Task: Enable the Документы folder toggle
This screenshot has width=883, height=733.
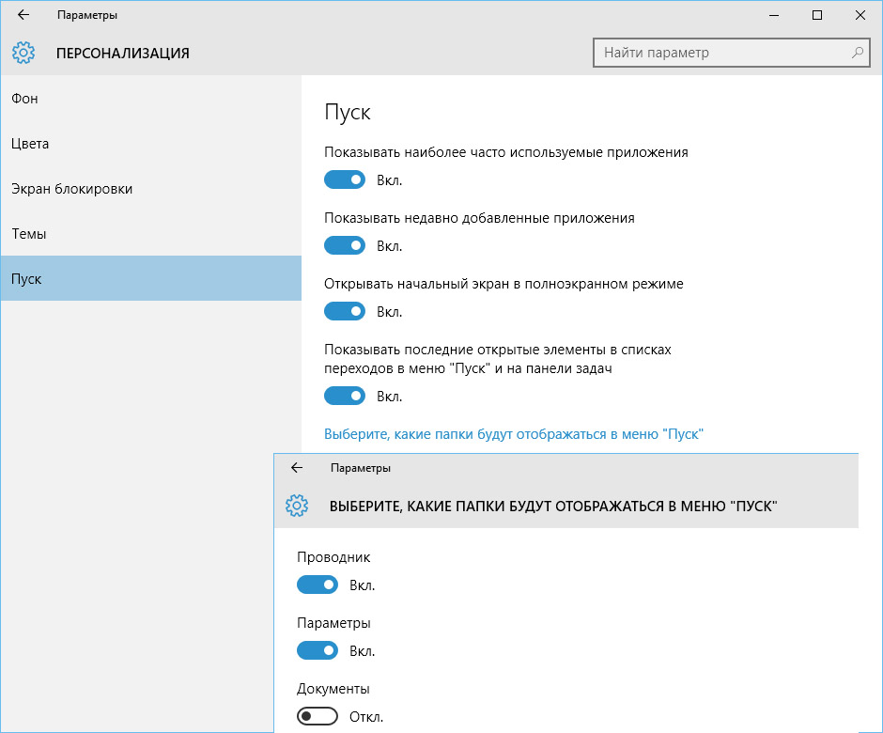Action: [x=318, y=716]
